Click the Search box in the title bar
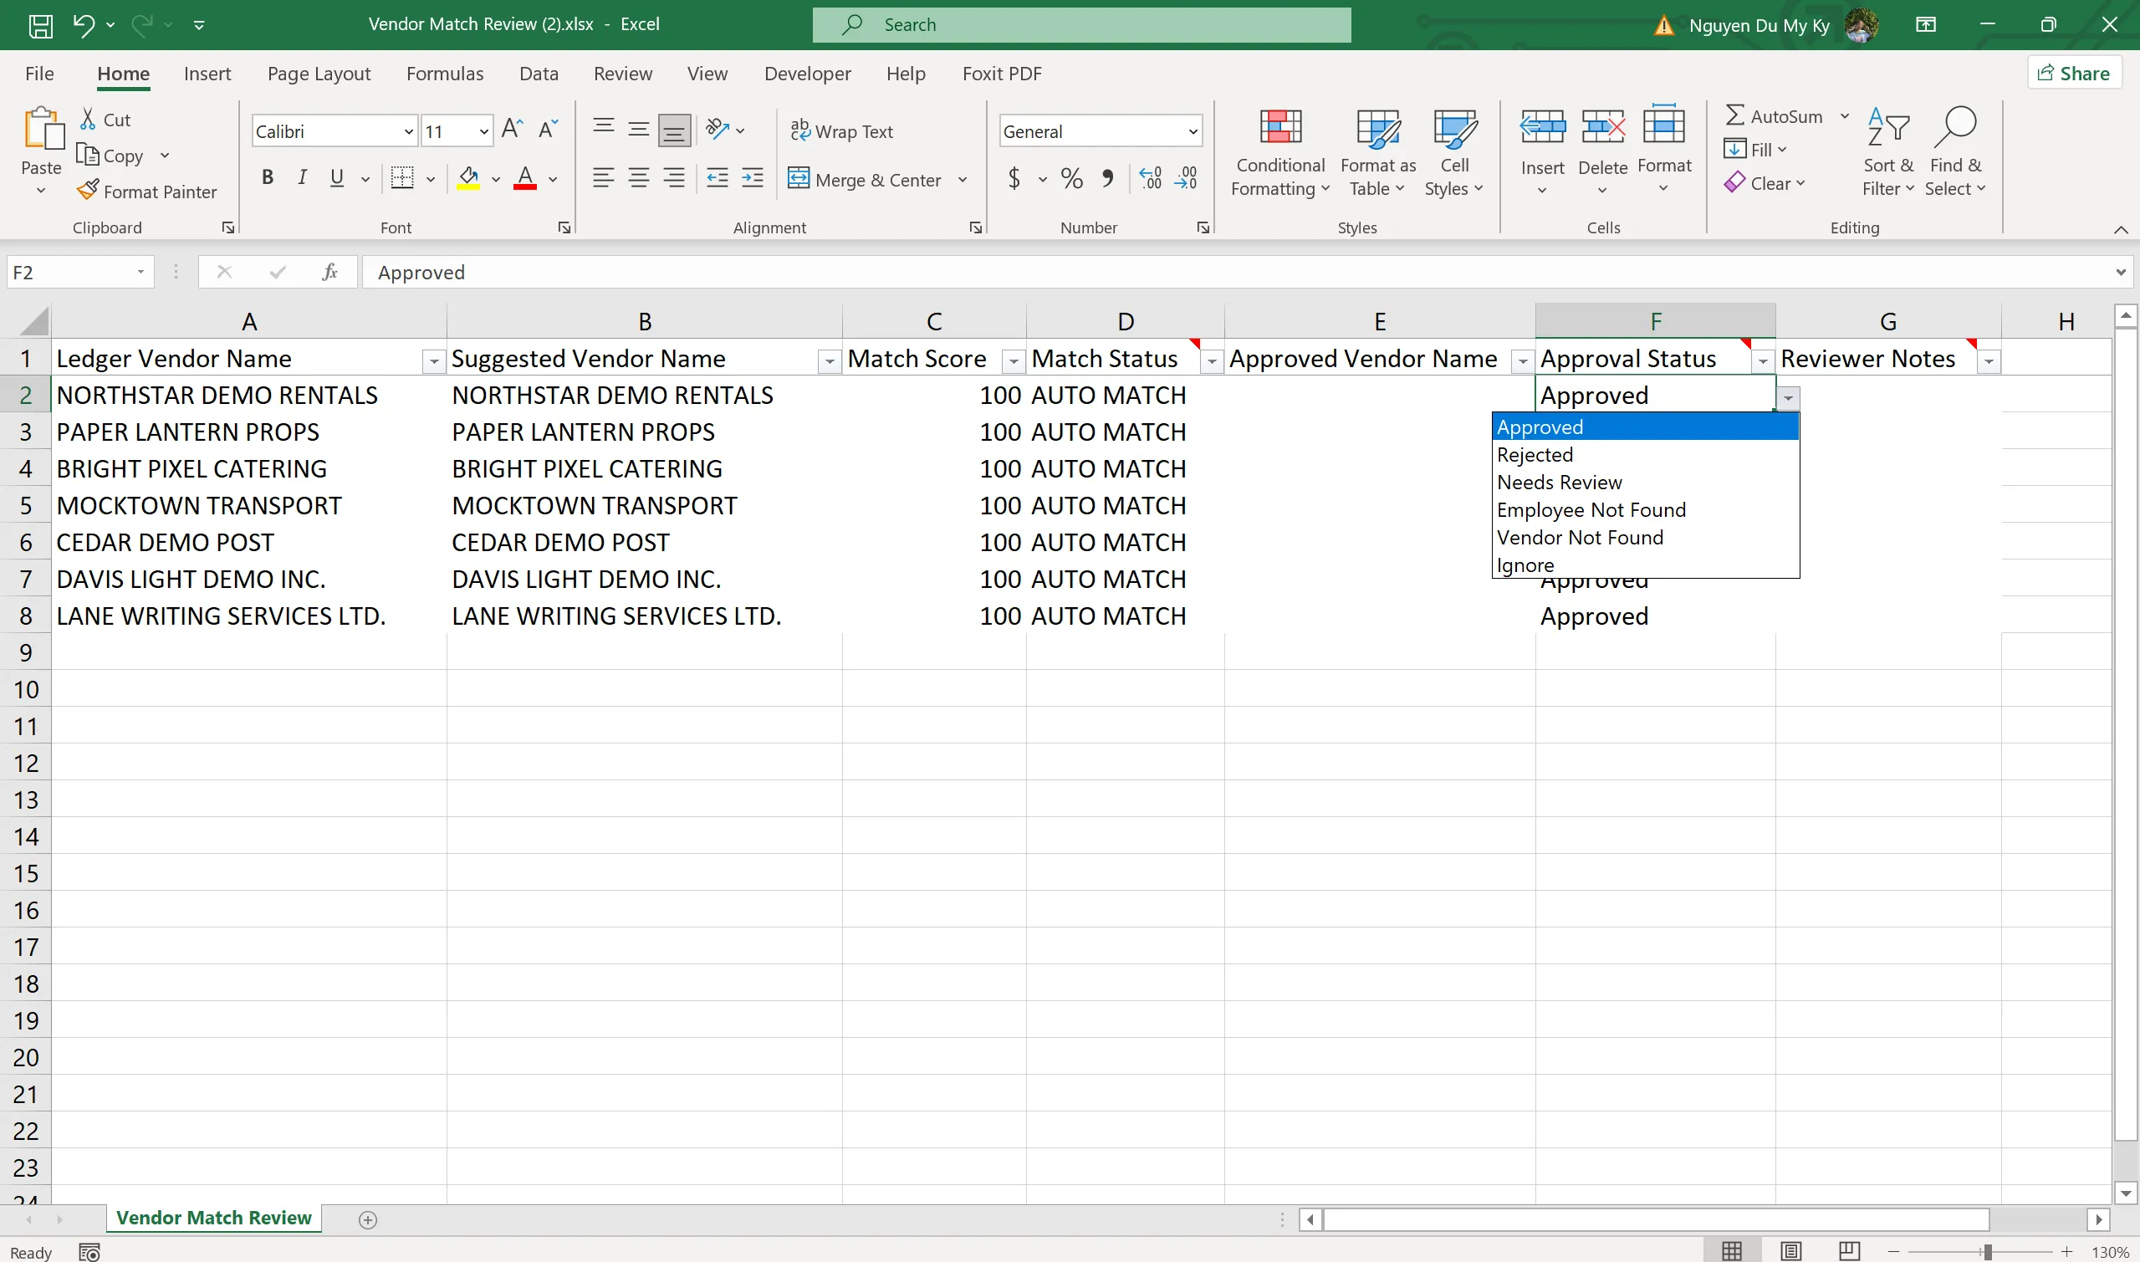This screenshot has height=1262, width=2140. [1081, 24]
